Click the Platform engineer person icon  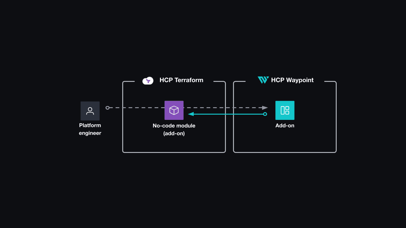point(90,111)
